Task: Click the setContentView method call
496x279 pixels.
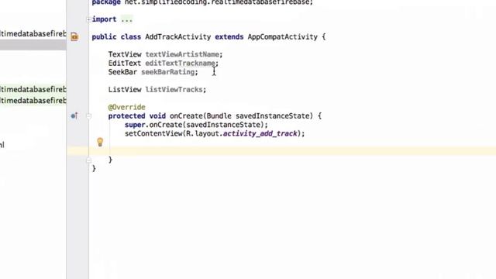Action: pyautogui.click(x=153, y=133)
